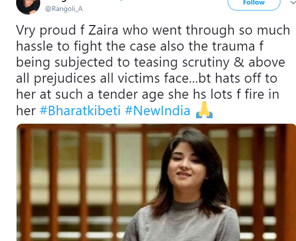
Task: Follow the @Rangoli_A account
Action: [254, 4]
